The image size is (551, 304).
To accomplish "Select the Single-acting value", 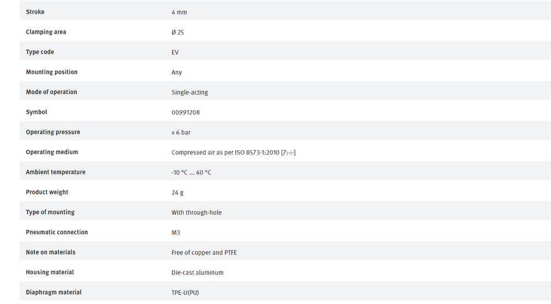I will coord(190,93).
